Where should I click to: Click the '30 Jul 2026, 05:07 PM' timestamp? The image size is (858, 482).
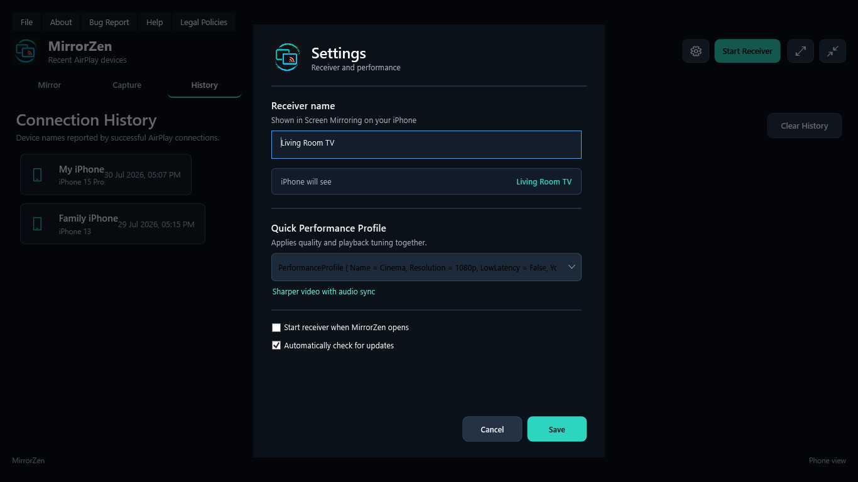[143, 175]
